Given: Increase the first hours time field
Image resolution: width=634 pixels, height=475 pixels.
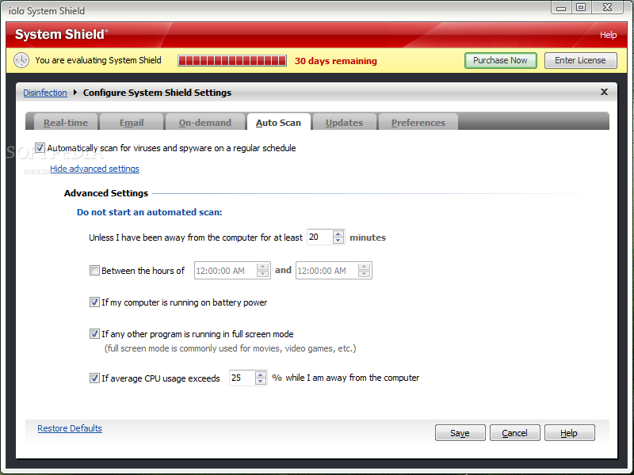Looking at the screenshot, I should 263,267.
